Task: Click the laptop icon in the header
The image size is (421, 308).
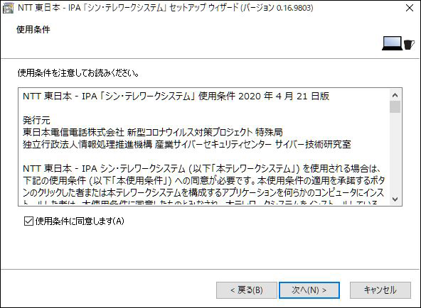Action: (393, 43)
